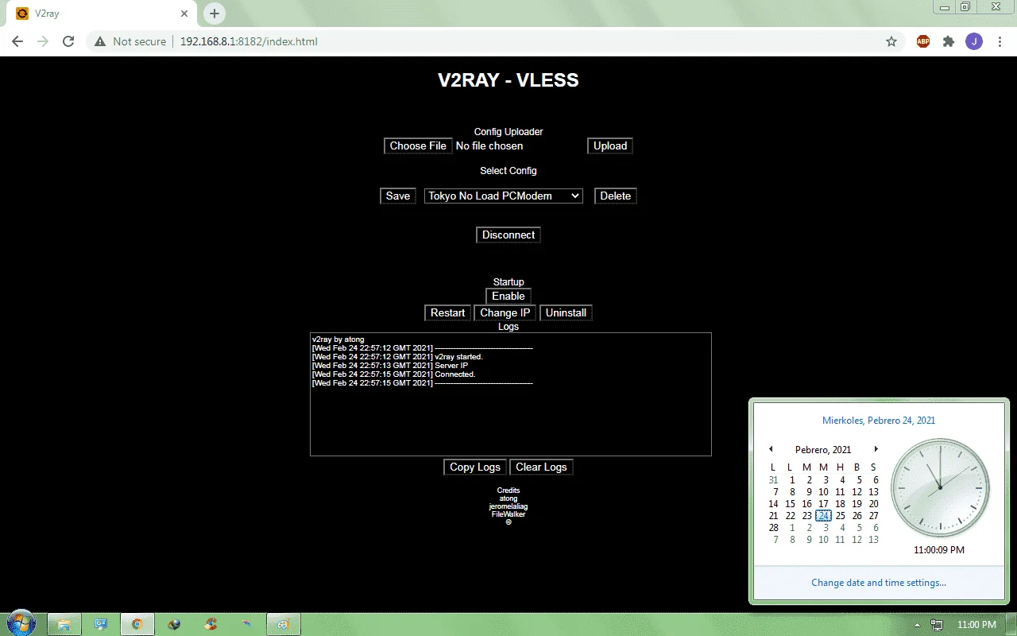Image resolution: width=1017 pixels, height=636 pixels.
Task: Click the 'V2RAY - VLESS' heading
Action: click(x=508, y=80)
